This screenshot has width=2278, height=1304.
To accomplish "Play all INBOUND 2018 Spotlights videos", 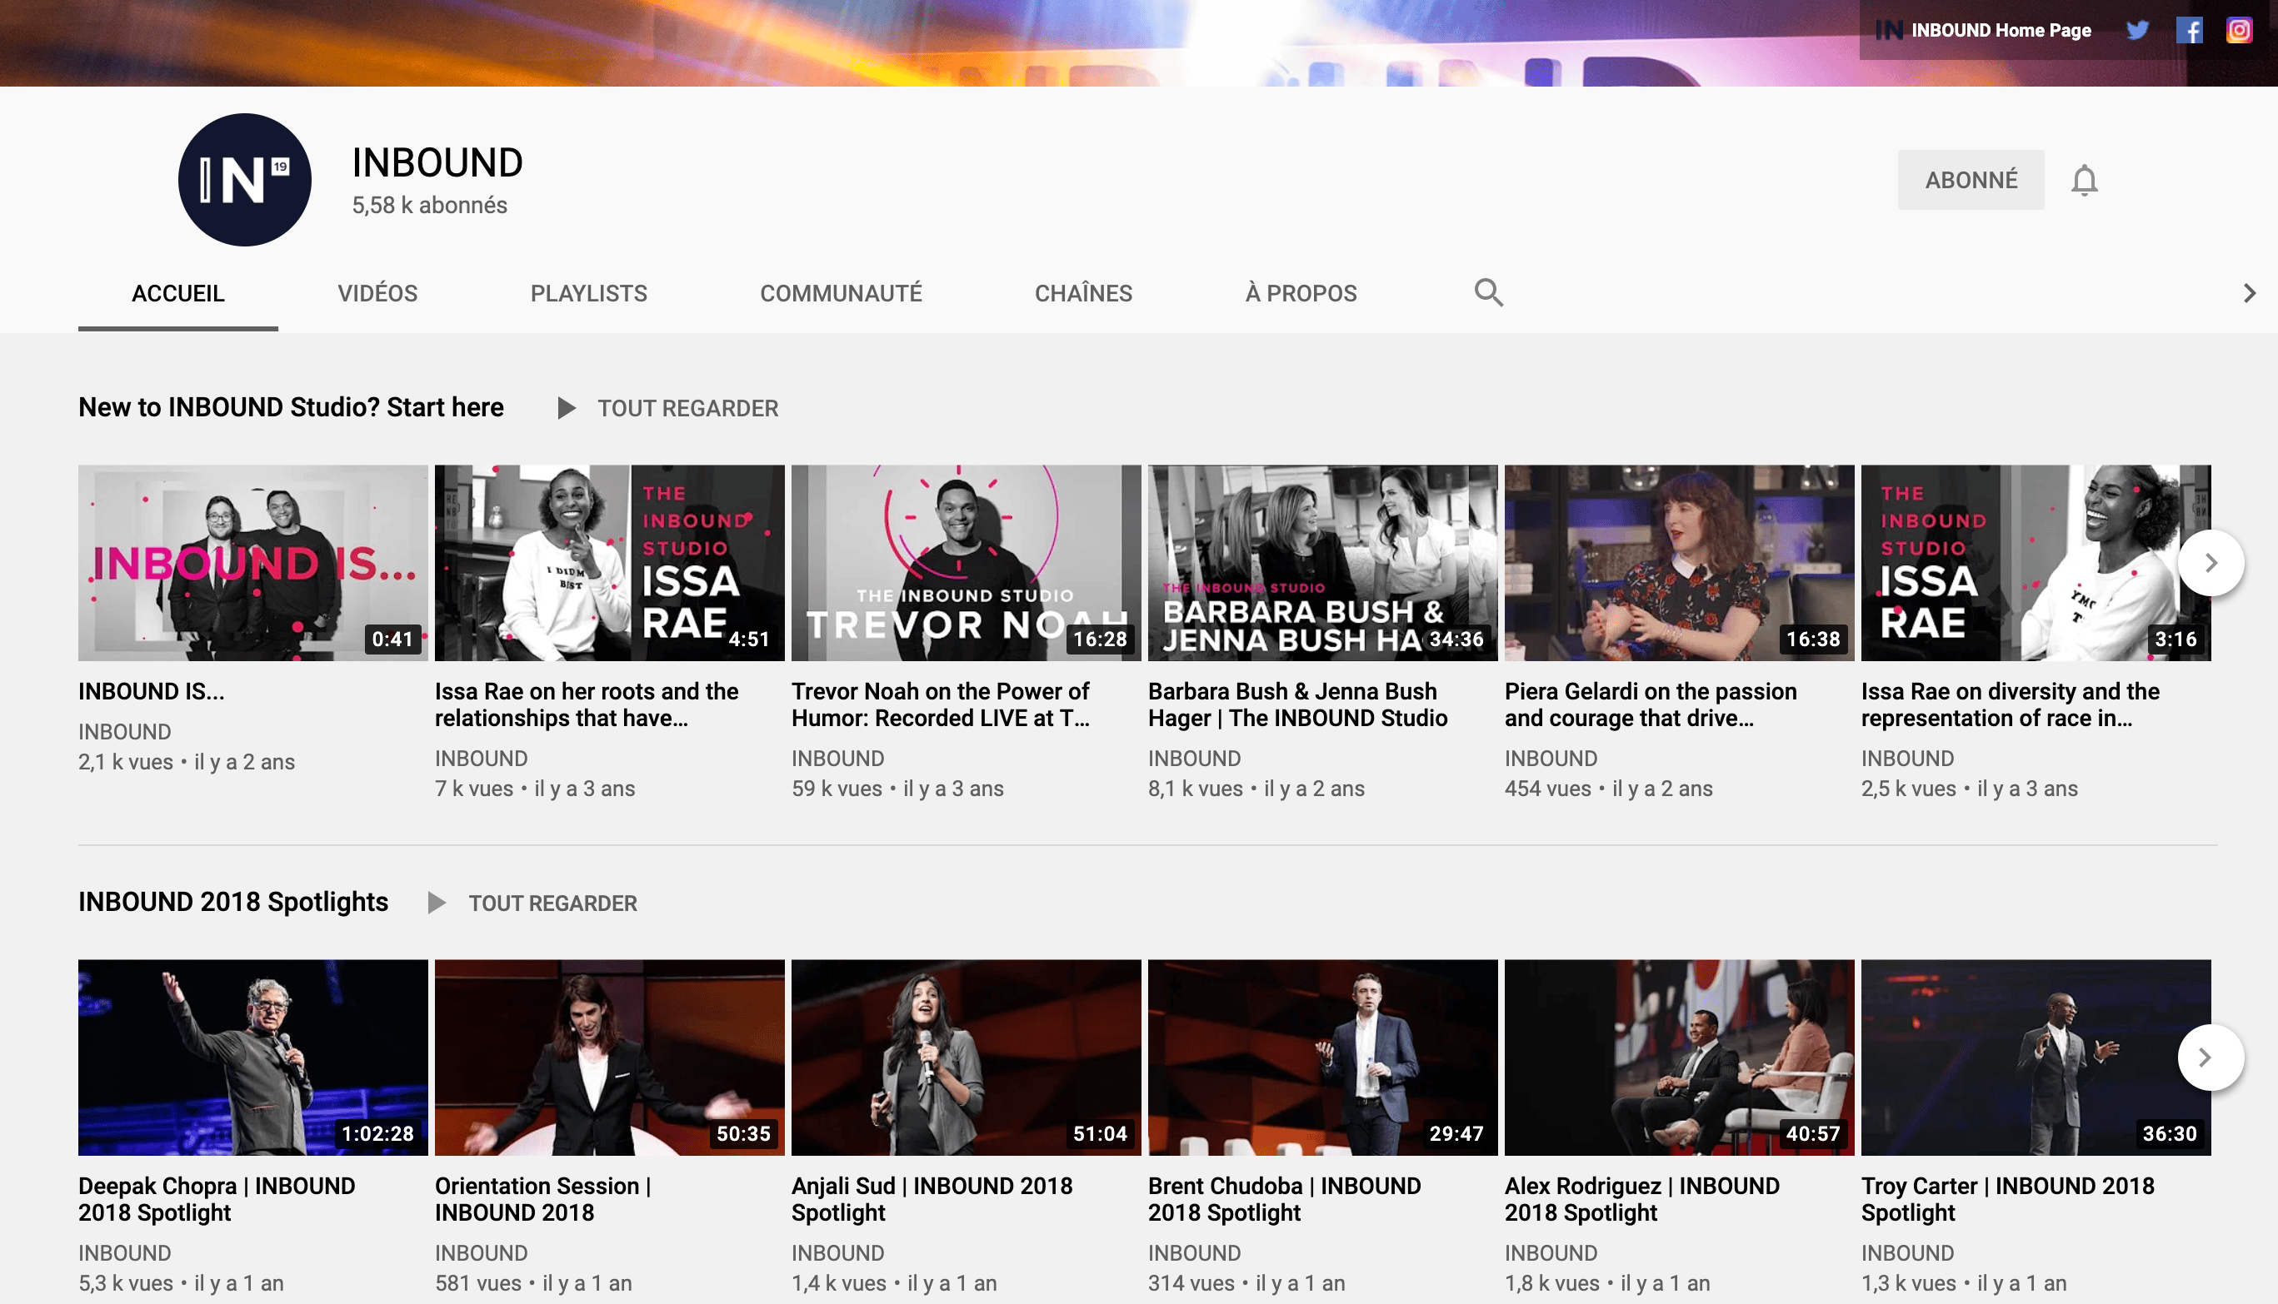I will click(x=553, y=903).
